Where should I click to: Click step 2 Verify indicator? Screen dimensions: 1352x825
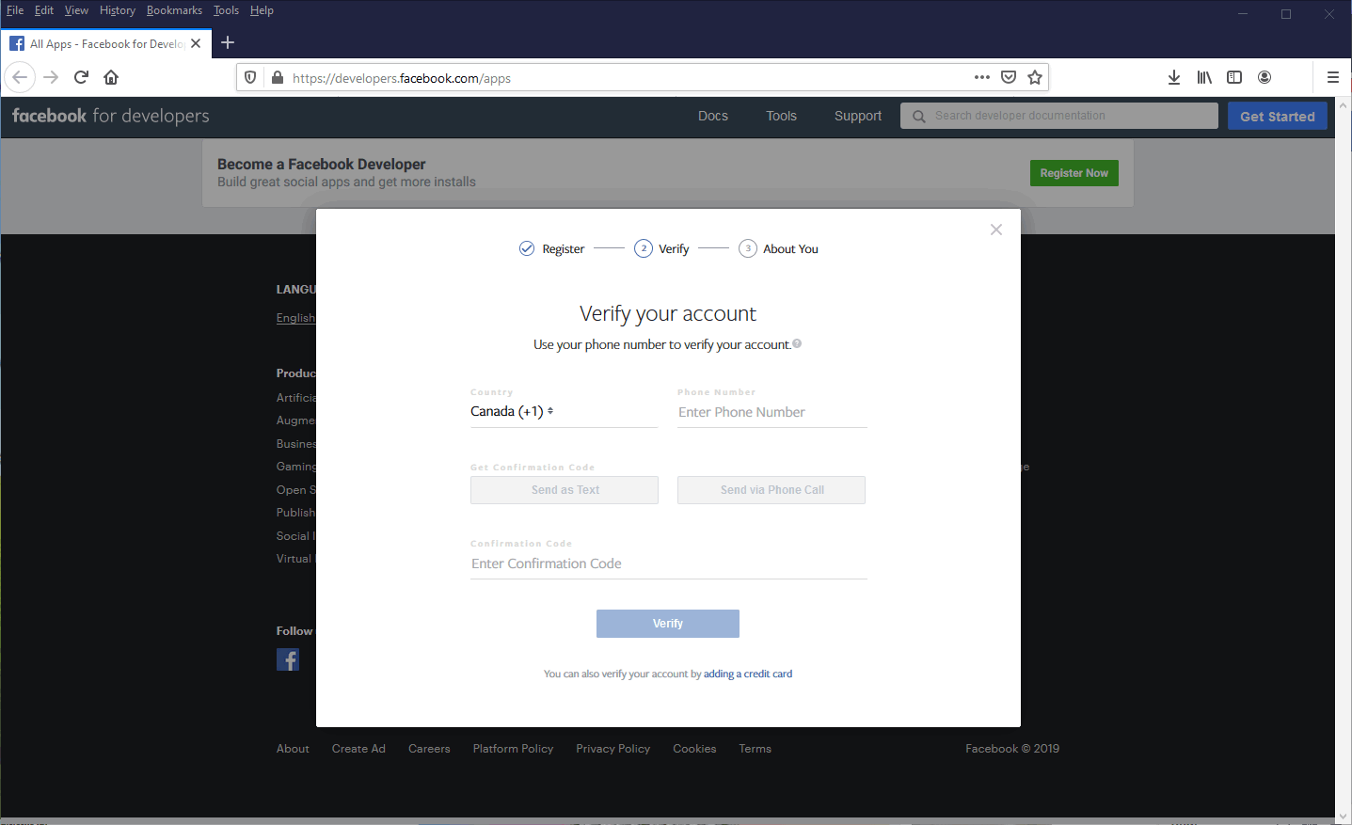click(x=662, y=248)
